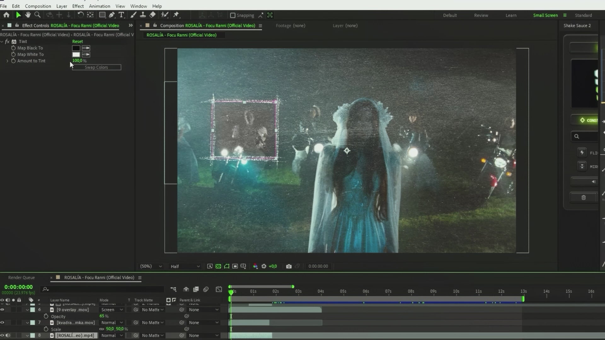Select the Brush tool
Viewport: 605px width, 340px height.
133,15
